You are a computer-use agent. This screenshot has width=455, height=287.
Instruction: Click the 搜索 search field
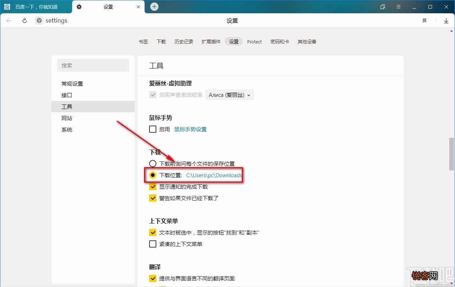pos(93,65)
